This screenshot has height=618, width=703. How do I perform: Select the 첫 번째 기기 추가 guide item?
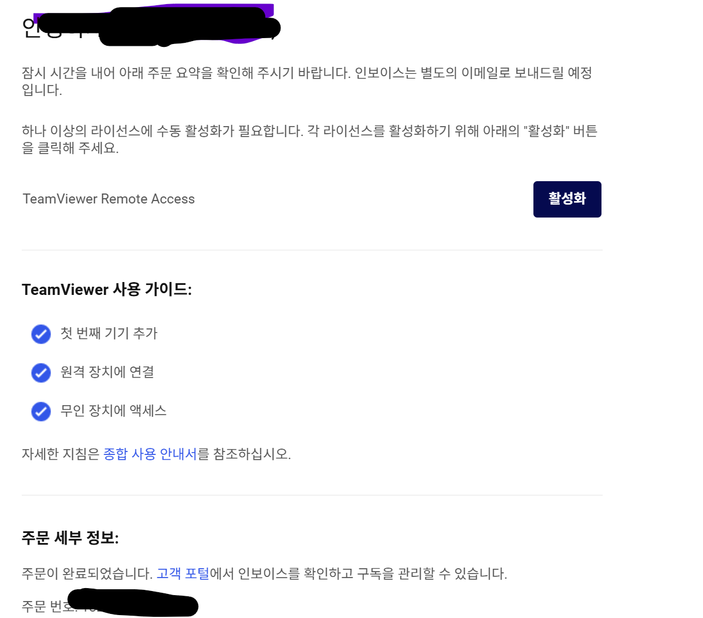tap(109, 333)
